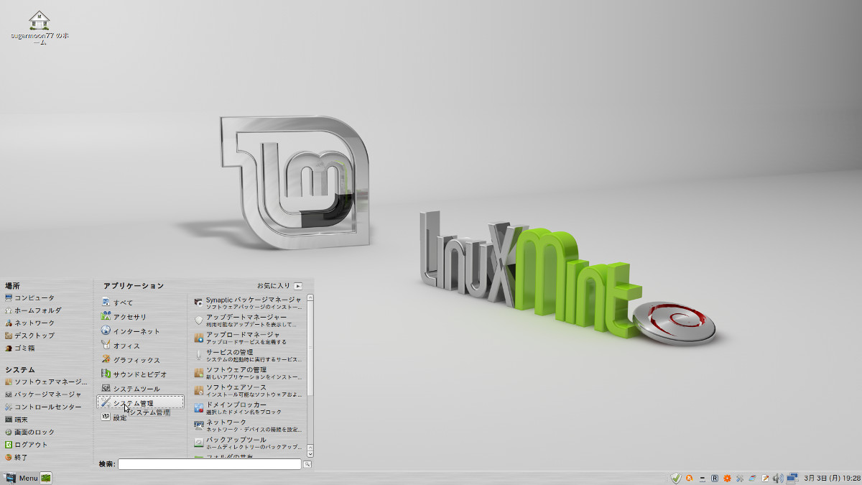Image resolution: width=862 pixels, height=485 pixels.
Task: Click the orange Japanese input method tray icon
Action: [690, 478]
